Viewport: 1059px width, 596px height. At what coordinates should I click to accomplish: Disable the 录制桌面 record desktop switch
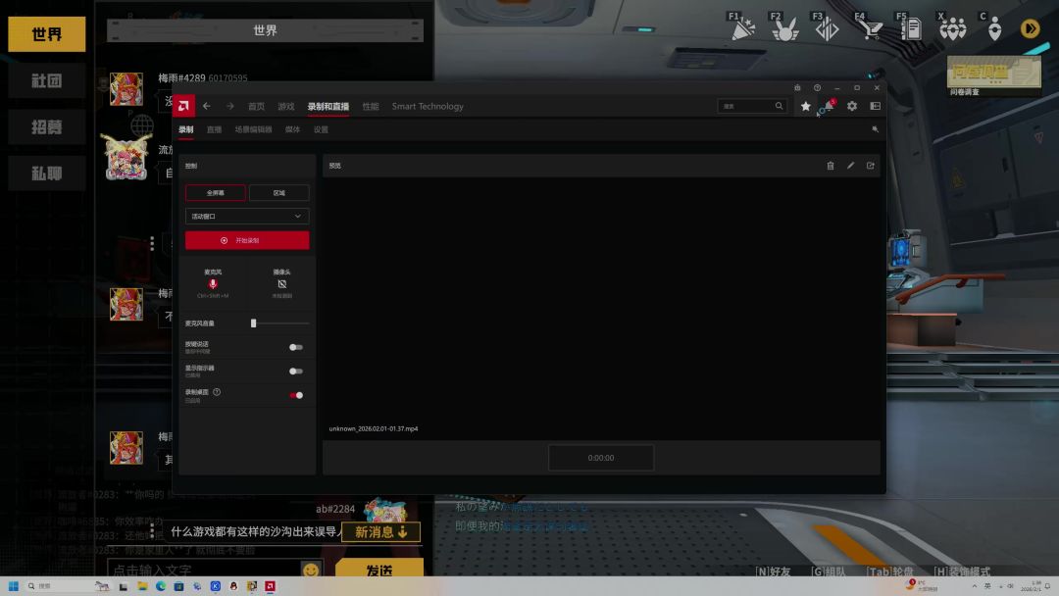295,395
